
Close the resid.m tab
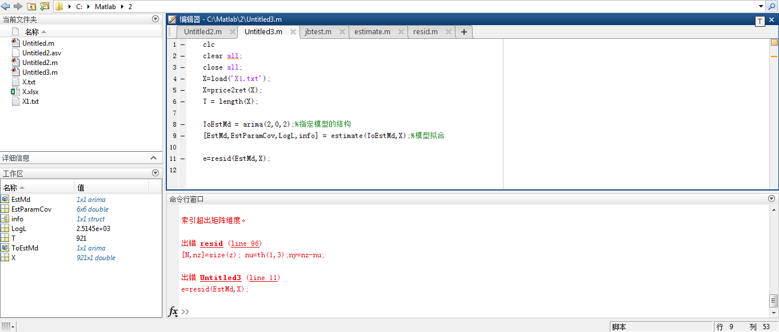click(x=449, y=32)
